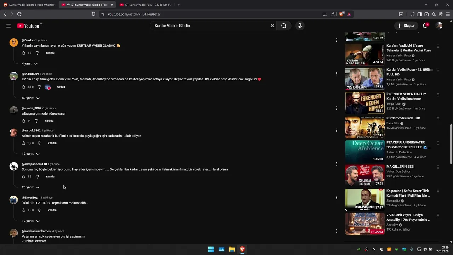Like the @EnverBey.1 comment
Viewport: 453px width, 255px height.
pyautogui.click(x=24, y=210)
